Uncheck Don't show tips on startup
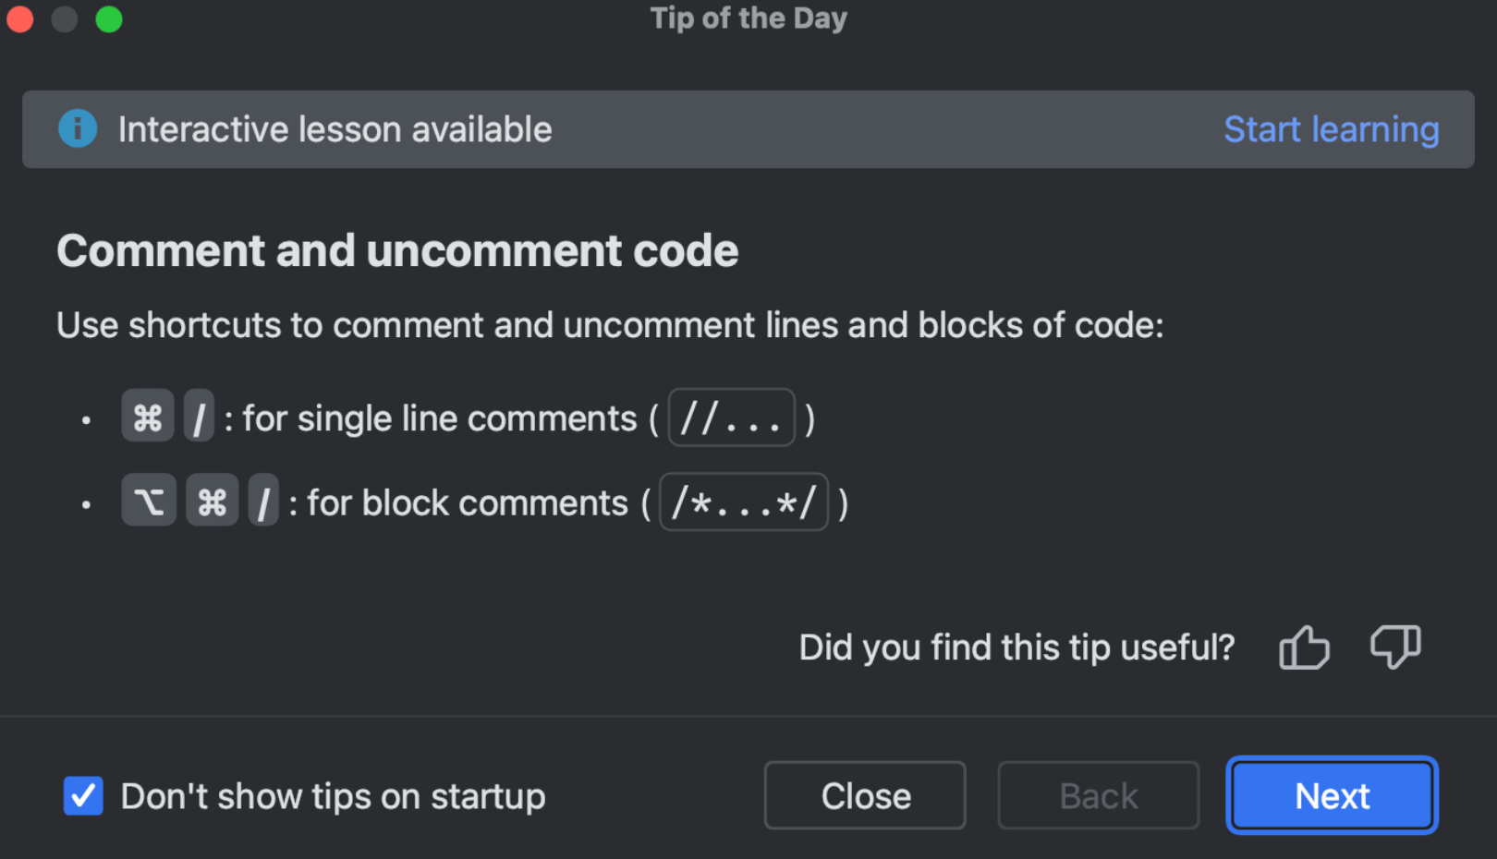Screen dimensions: 1497x859 pos(83,796)
